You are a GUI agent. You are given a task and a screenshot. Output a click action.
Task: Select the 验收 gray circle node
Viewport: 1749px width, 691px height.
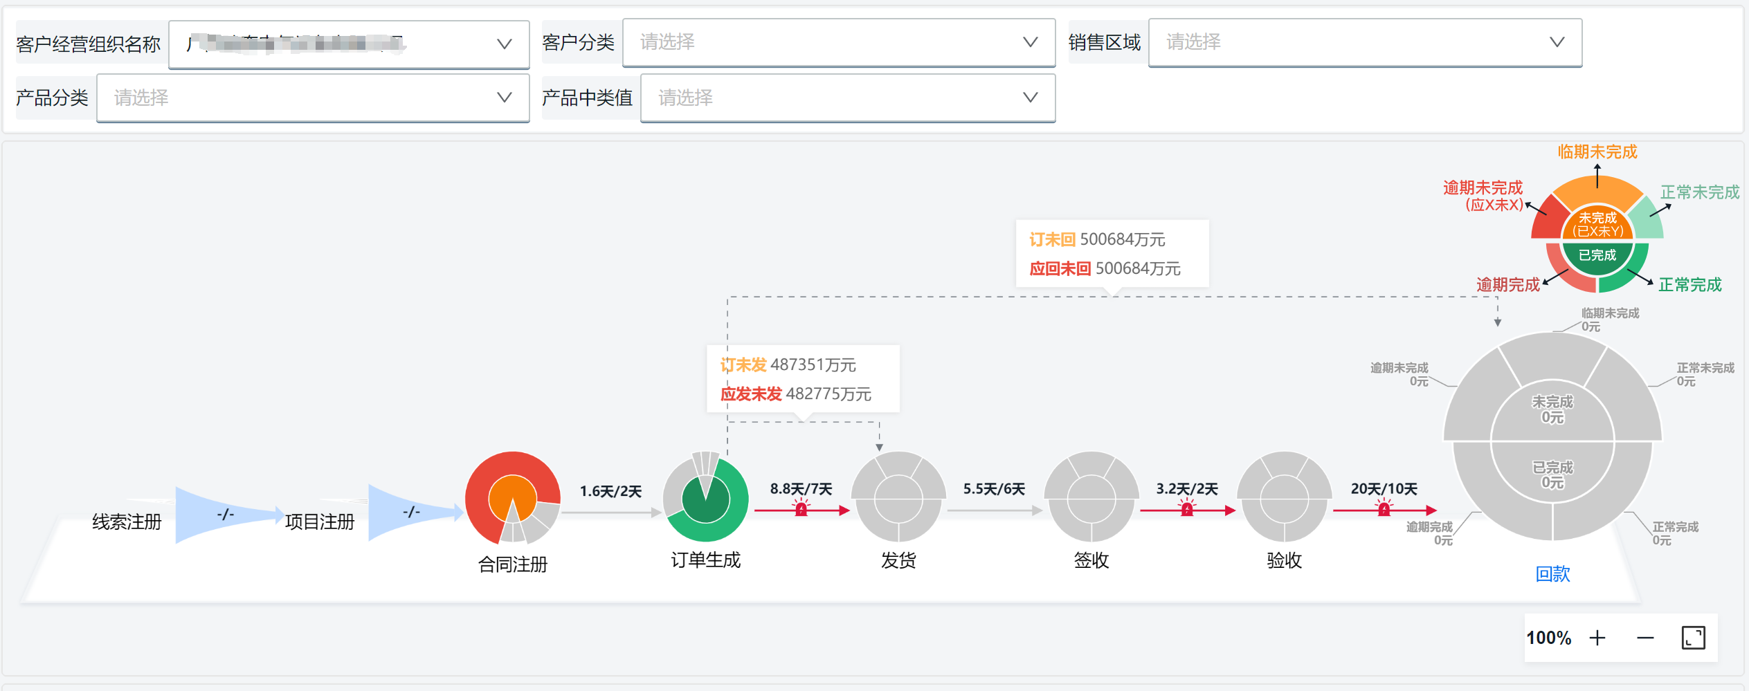[x=1285, y=497]
